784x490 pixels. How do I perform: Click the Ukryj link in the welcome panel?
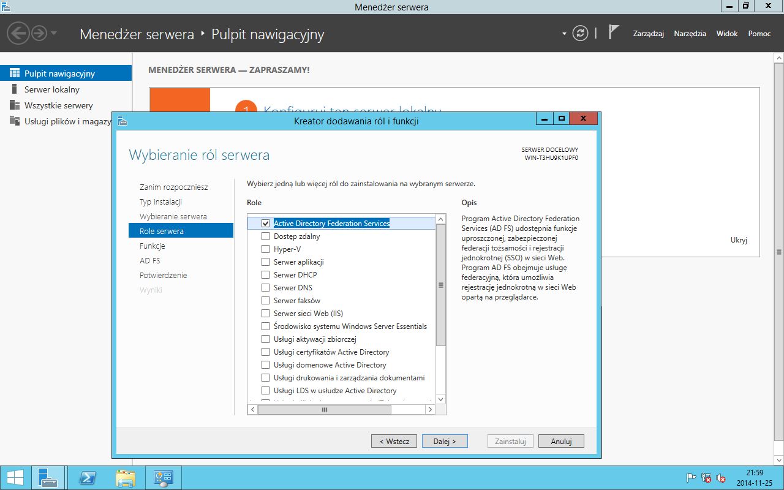tap(739, 240)
